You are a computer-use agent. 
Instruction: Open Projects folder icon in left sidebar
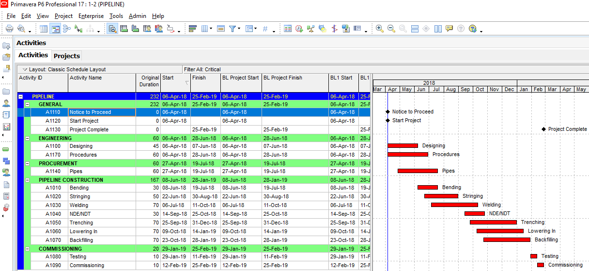[x=6, y=91]
